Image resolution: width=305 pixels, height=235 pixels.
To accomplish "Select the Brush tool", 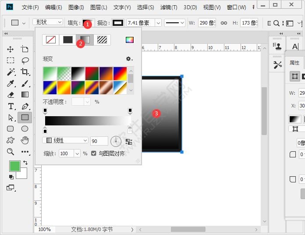I will 25,83.
